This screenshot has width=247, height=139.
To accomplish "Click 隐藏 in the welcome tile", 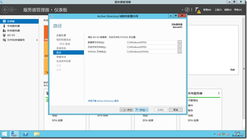I will (x=232, y=70).
